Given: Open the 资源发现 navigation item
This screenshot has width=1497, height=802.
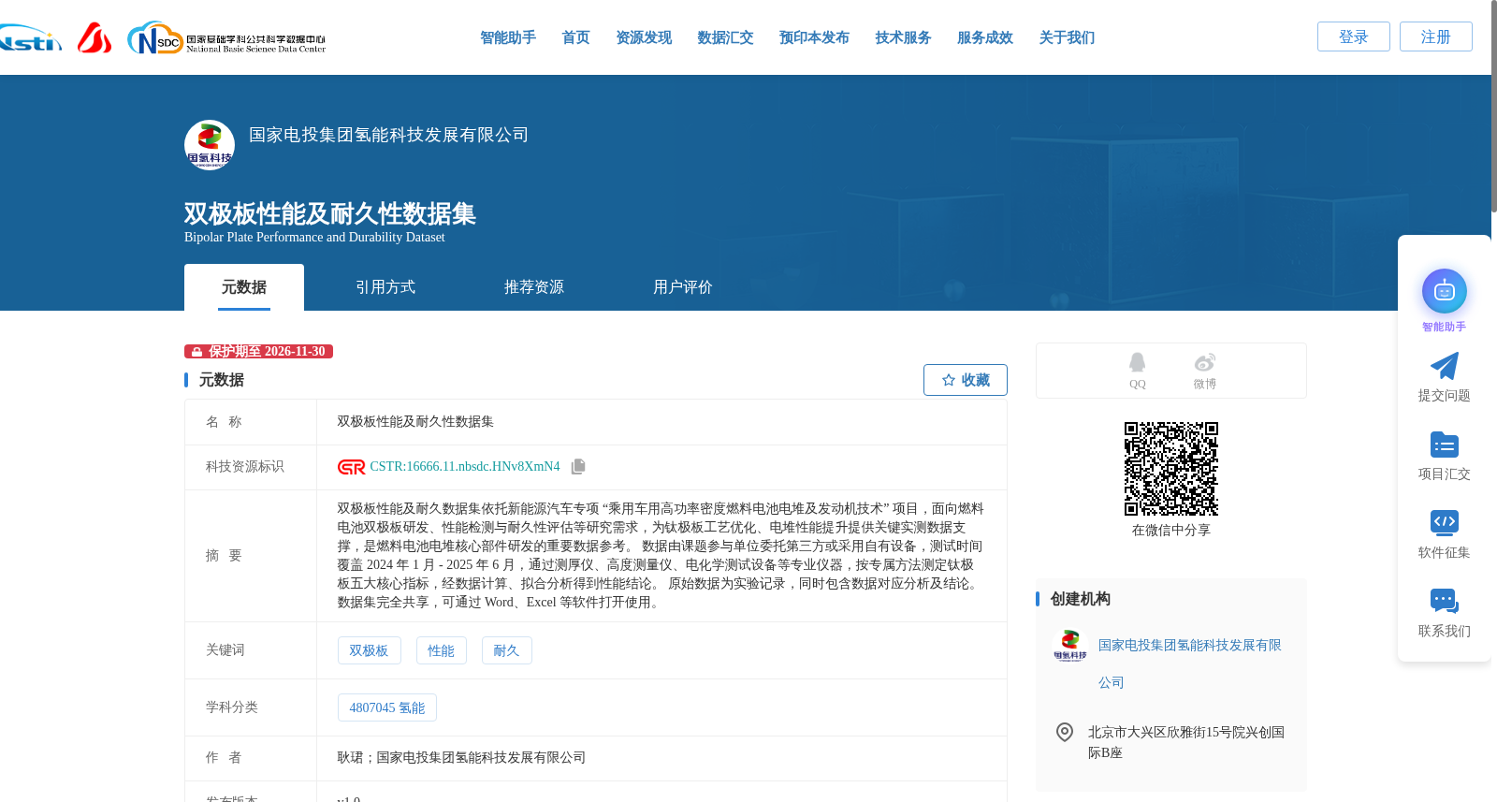Looking at the screenshot, I should pyautogui.click(x=644, y=37).
